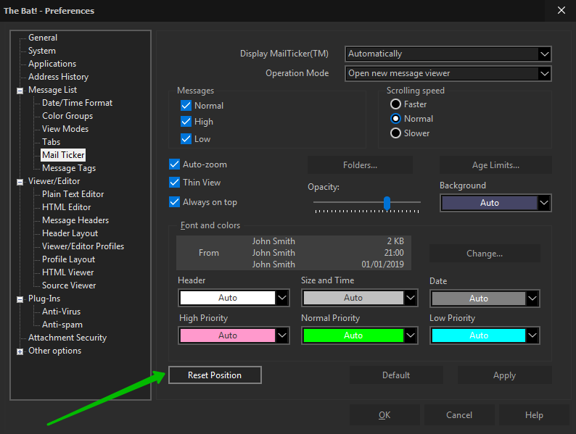The width and height of the screenshot is (576, 434).
Task: Open Address History settings
Action: [x=59, y=77]
